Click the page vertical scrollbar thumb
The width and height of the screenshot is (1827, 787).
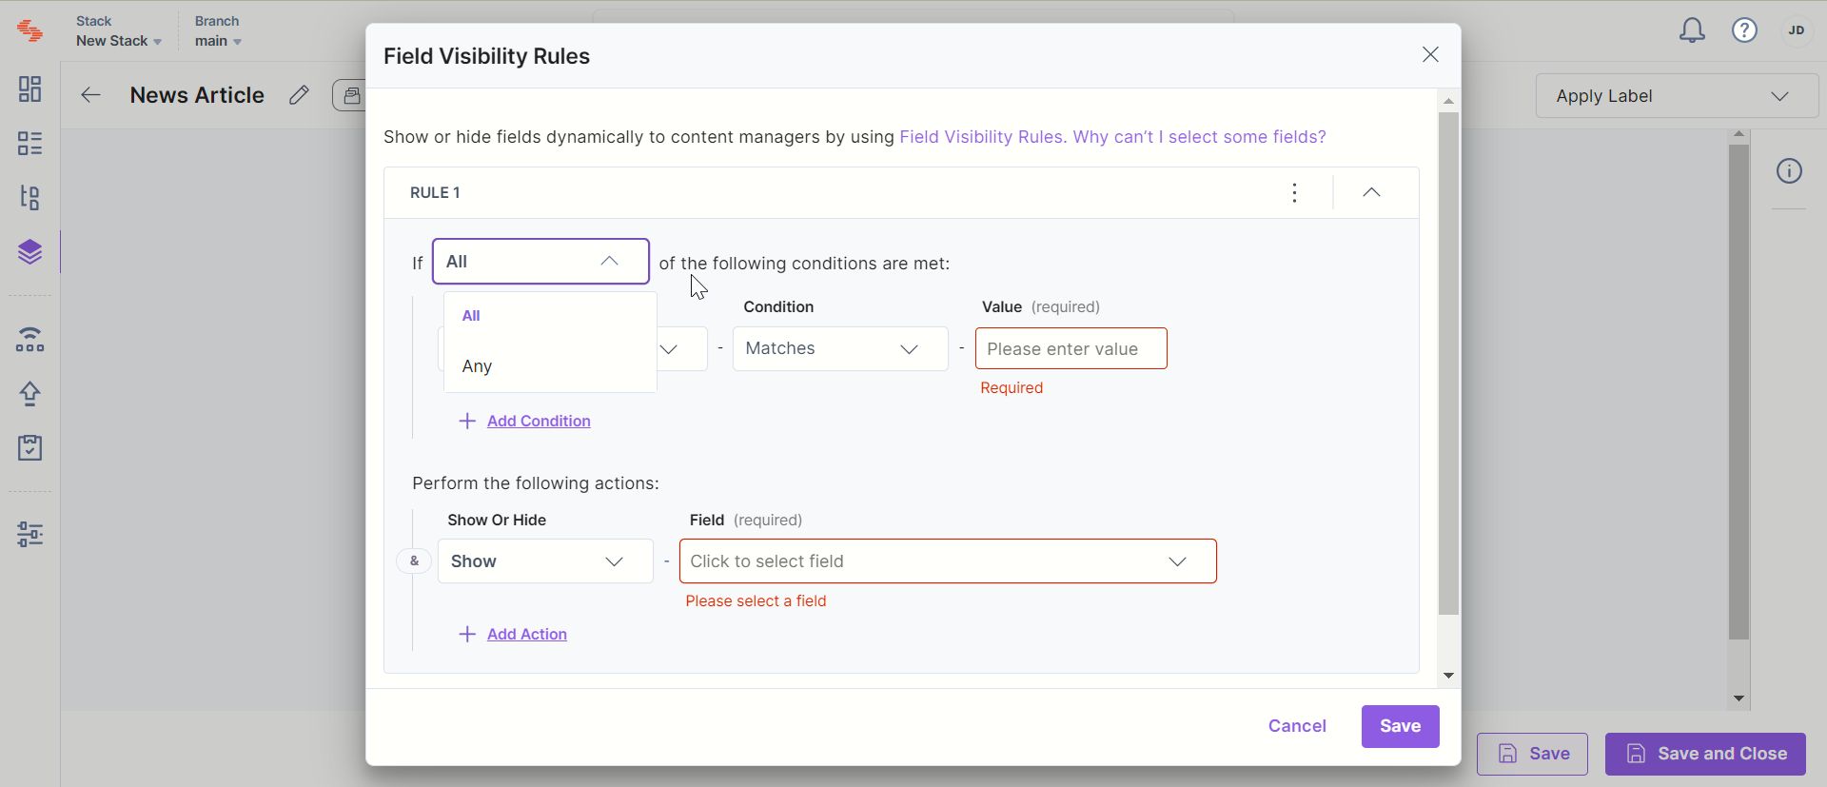tap(1739, 392)
